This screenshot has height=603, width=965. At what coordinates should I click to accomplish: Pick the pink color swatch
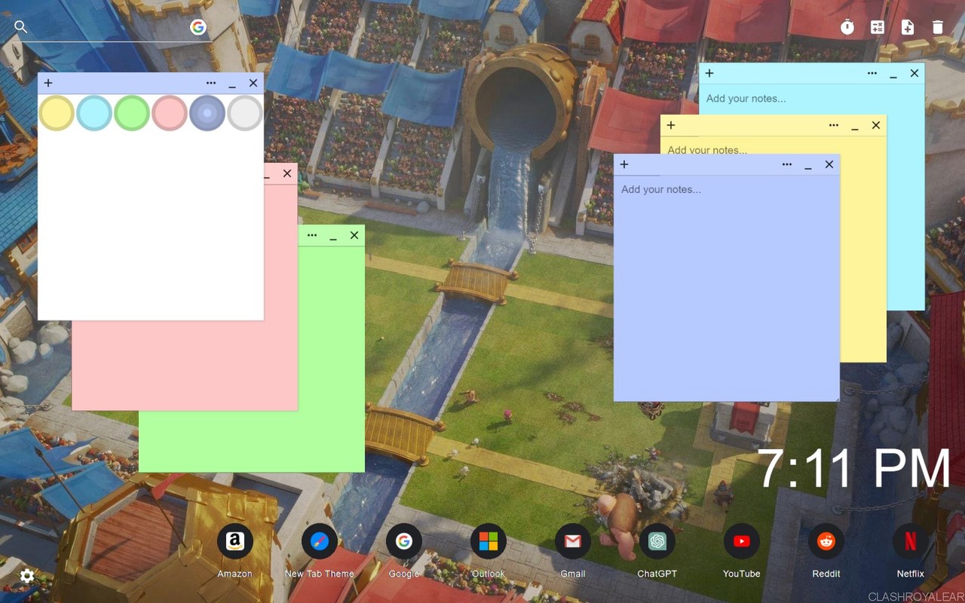170,113
